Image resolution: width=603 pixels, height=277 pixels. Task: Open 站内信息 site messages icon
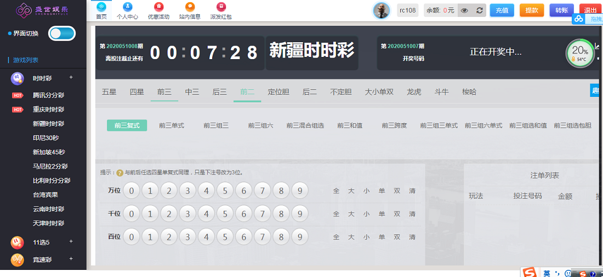pyautogui.click(x=190, y=7)
